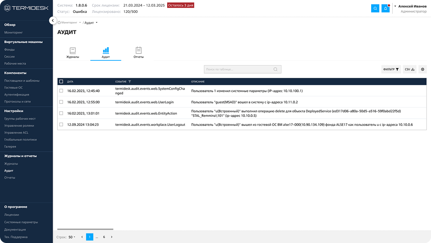Image resolution: width=431 pixels, height=243 pixels.
Task: Open Системные параметры in the sidebar
Action: point(21,222)
